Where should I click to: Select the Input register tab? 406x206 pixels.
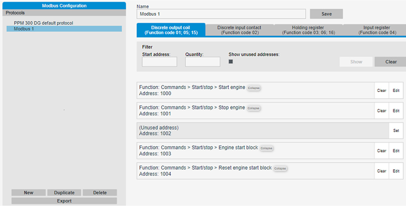click(377, 30)
